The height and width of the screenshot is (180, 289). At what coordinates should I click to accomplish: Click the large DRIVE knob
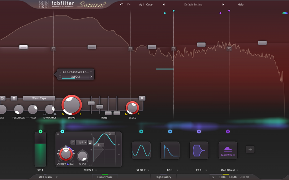pyautogui.click(x=72, y=105)
